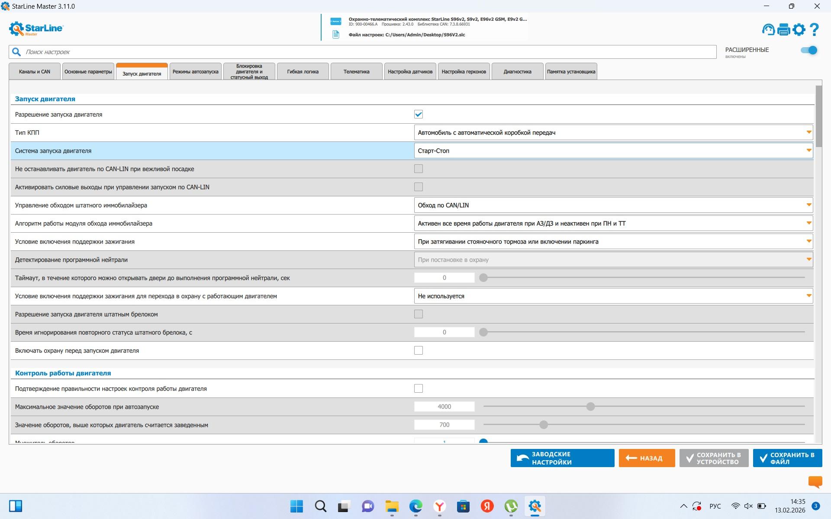Open Yandex Browser from the taskbar
This screenshot has height=519, width=831.
439,506
